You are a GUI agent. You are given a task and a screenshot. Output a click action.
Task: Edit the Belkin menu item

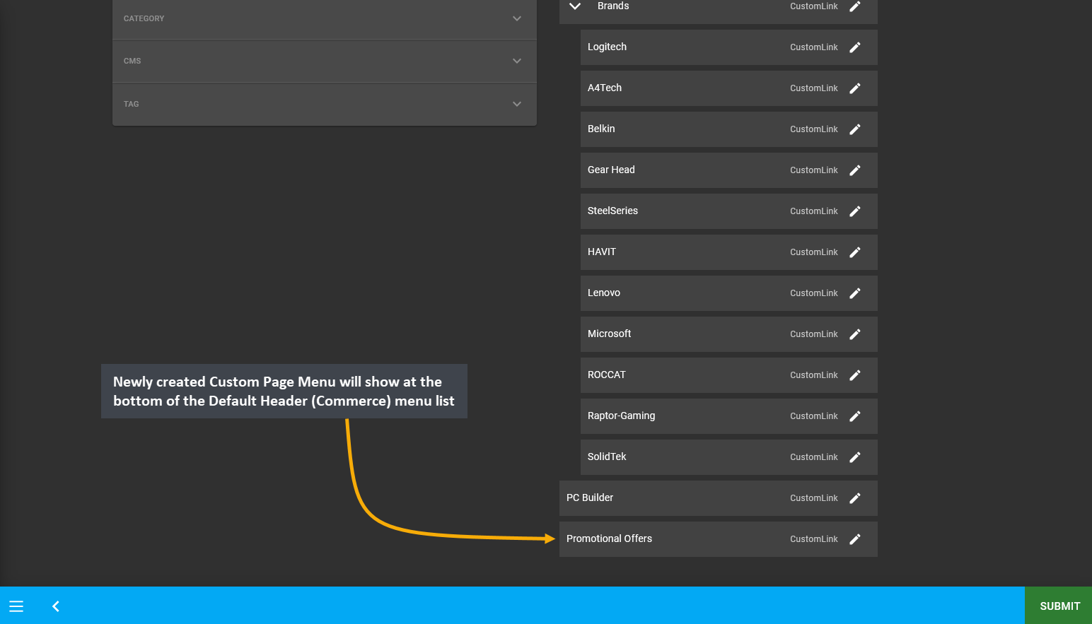tap(854, 129)
